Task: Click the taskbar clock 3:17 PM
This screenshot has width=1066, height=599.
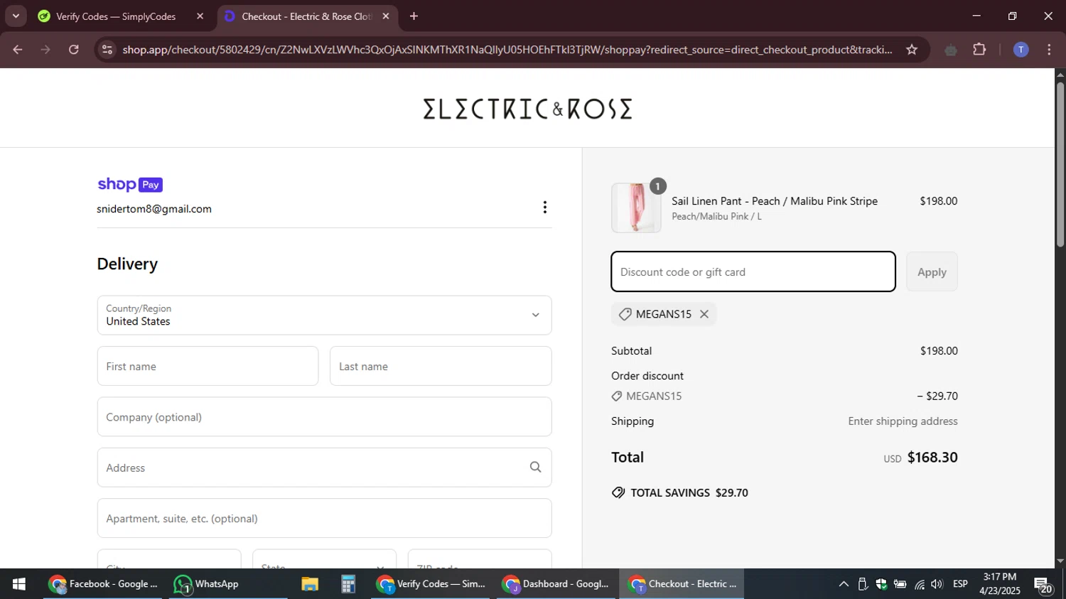Action: pos(999,577)
